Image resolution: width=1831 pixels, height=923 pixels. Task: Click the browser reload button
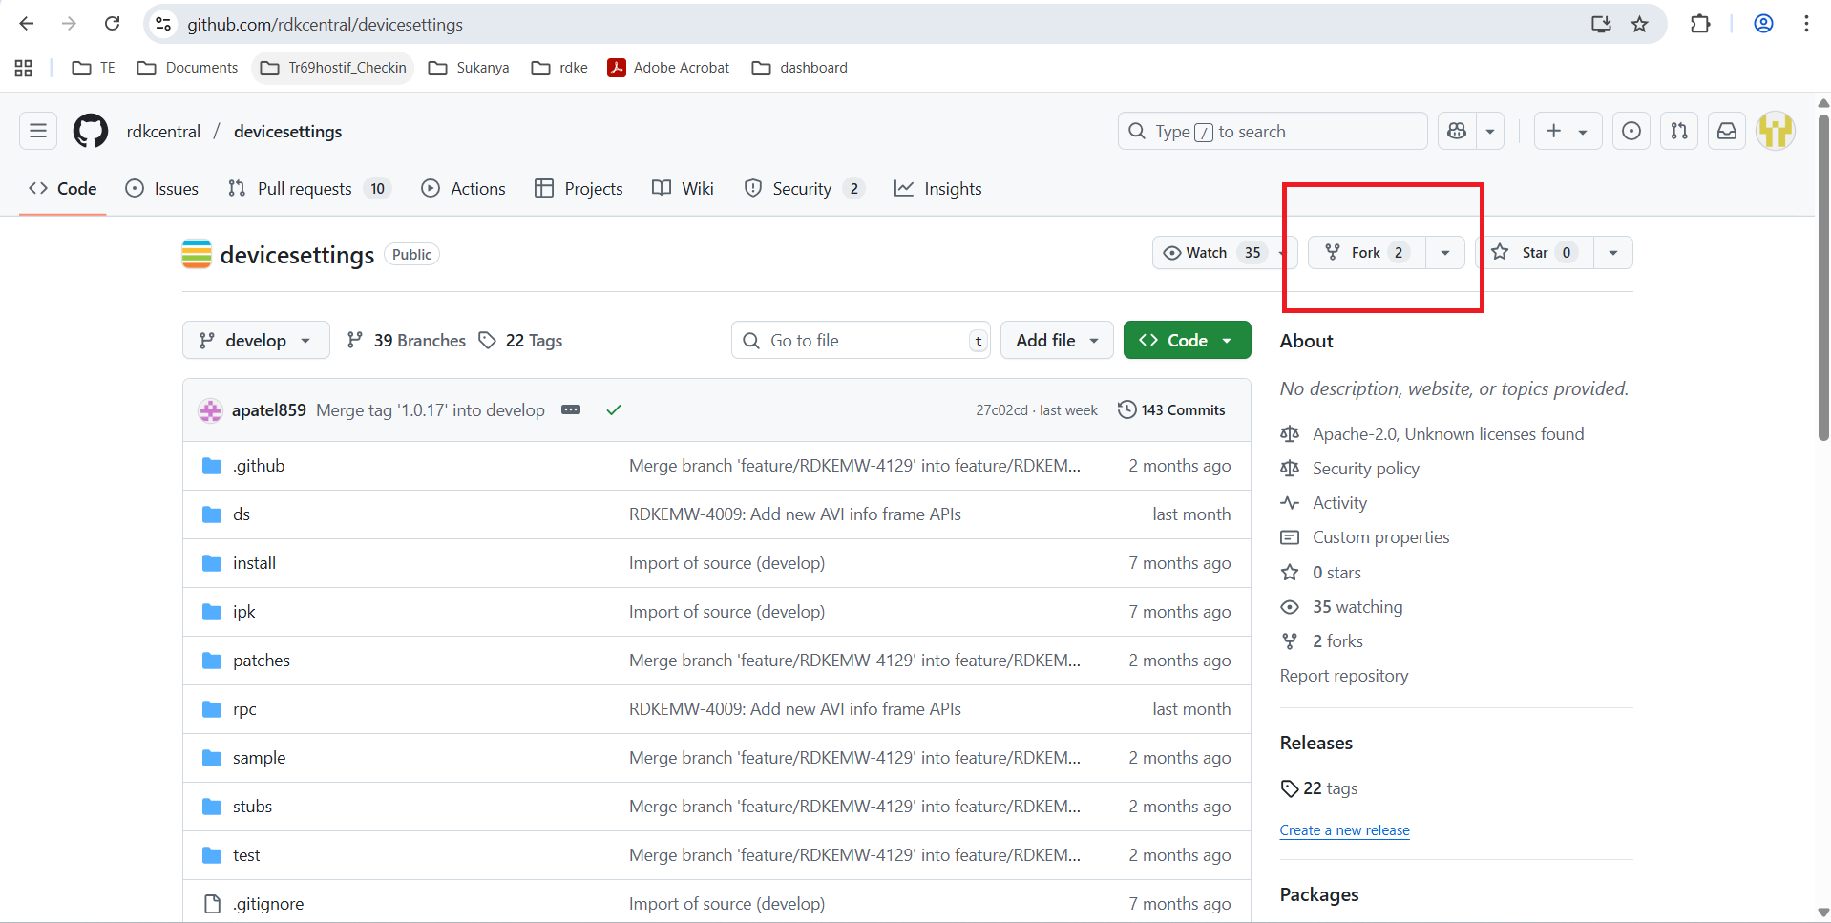coord(112,24)
